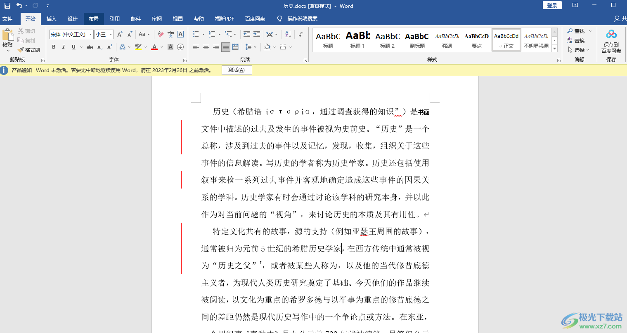Toggle Character Shading gray A
The image size is (627, 333).
pyautogui.click(x=170, y=47)
